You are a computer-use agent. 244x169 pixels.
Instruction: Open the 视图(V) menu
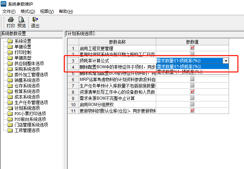[x=47, y=11]
